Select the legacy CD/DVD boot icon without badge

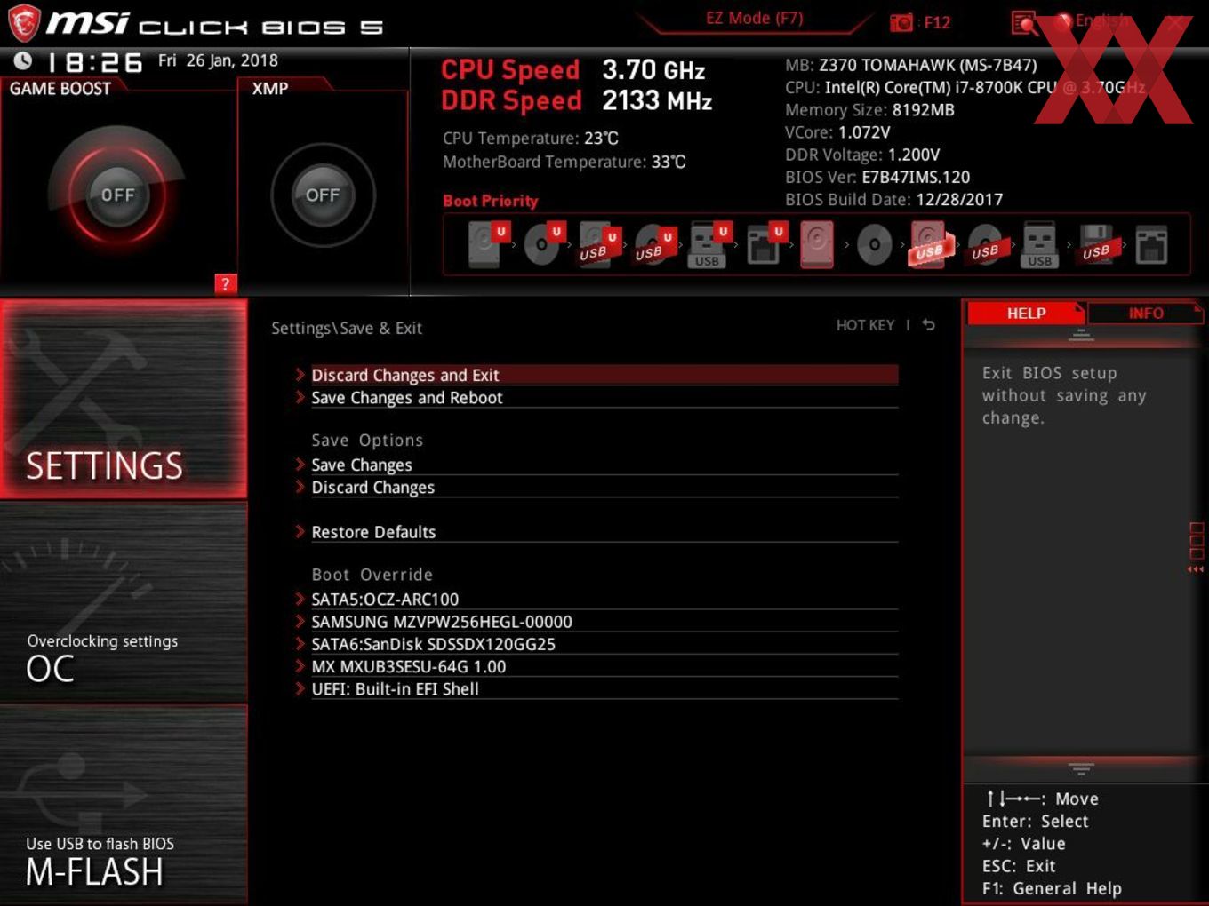coord(874,244)
